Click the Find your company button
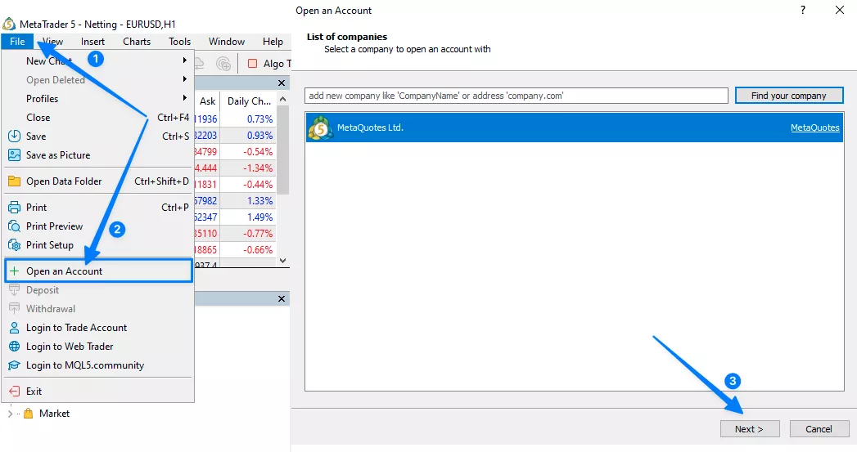Image resolution: width=857 pixels, height=452 pixels. [788, 96]
